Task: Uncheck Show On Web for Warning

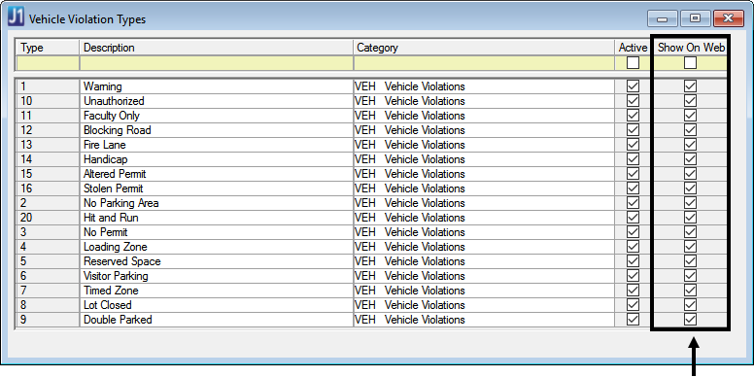Action: (x=691, y=86)
